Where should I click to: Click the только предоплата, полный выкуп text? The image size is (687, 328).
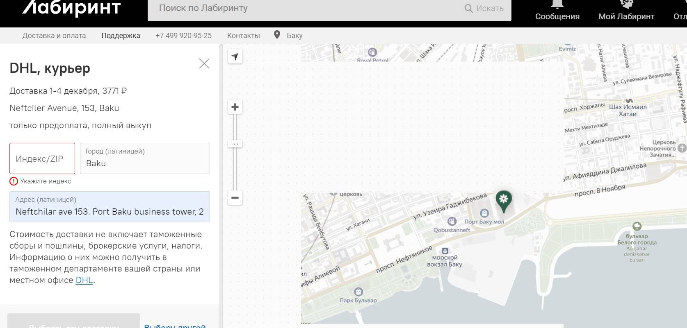pos(80,125)
